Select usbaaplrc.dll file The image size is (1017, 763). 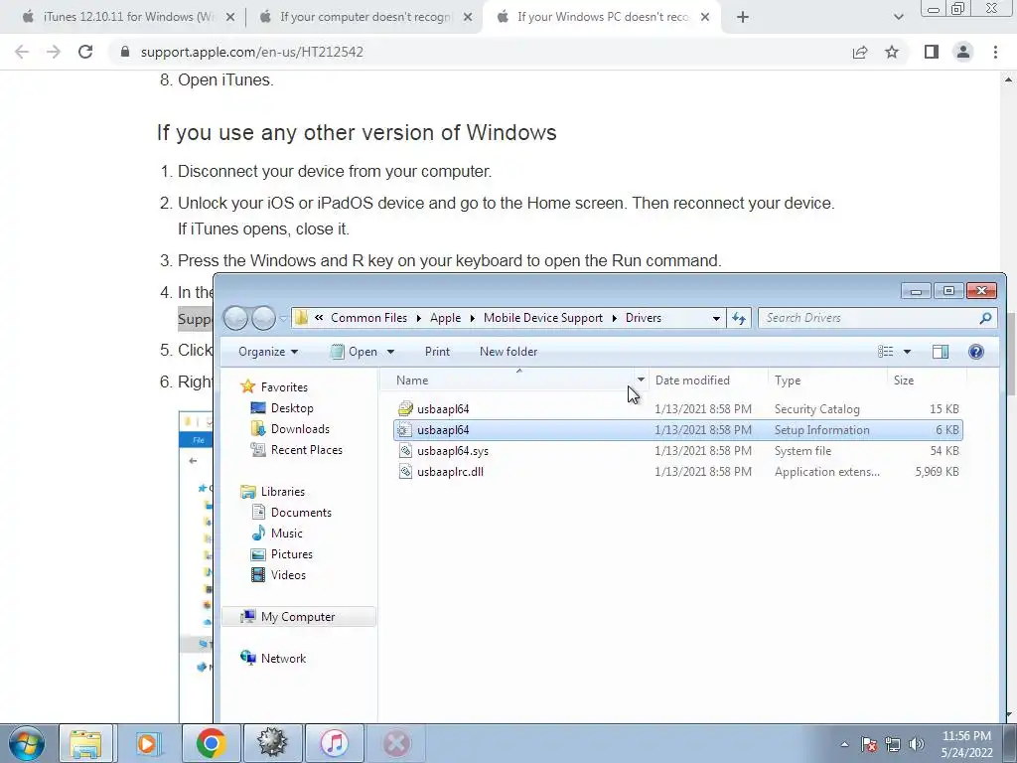pyautogui.click(x=677, y=472)
